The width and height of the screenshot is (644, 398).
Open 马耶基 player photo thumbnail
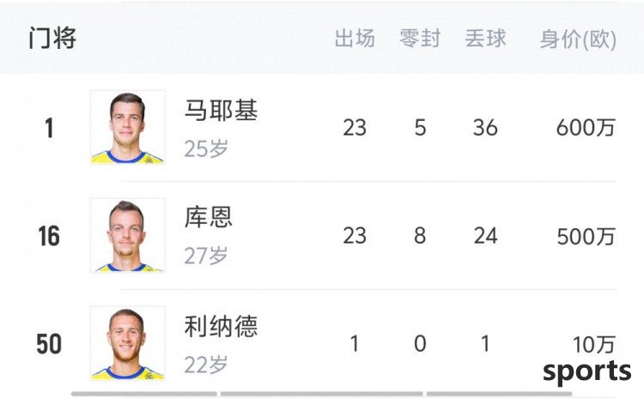click(128, 127)
